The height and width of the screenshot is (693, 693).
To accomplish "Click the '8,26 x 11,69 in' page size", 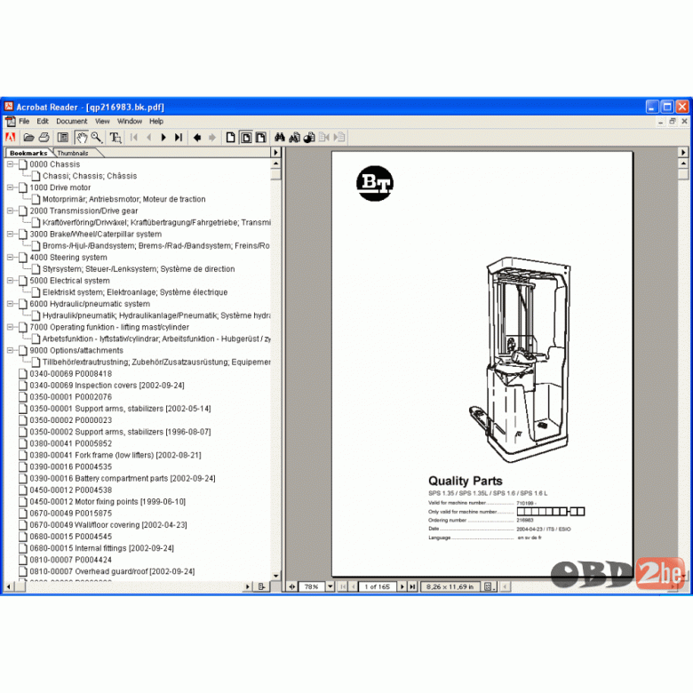I will 450,586.
